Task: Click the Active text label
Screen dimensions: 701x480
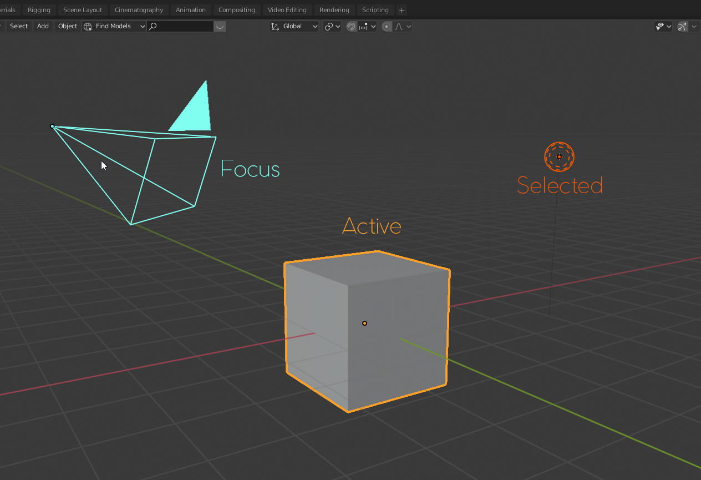Action: click(x=372, y=225)
